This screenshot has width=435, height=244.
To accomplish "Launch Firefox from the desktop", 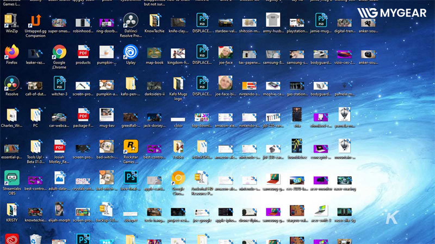I will pyautogui.click(x=11, y=53).
